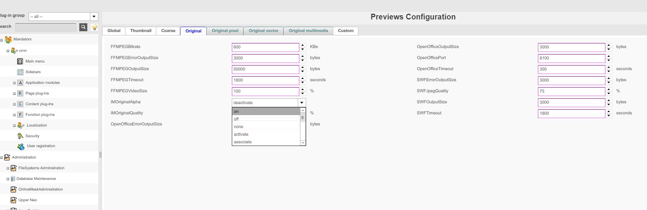647x210 pixels.
Task: Choose 'off' in the dropdown list
Action: pos(266,119)
